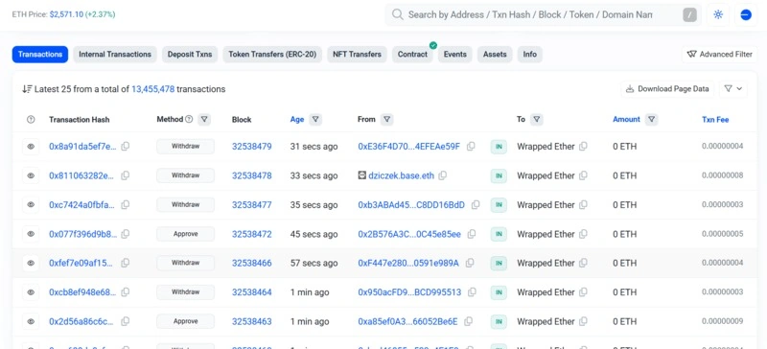The width and height of the screenshot is (767, 349).
Task: Copy transaction hash 0x2d56a86c6c
Action: (126, 321)
